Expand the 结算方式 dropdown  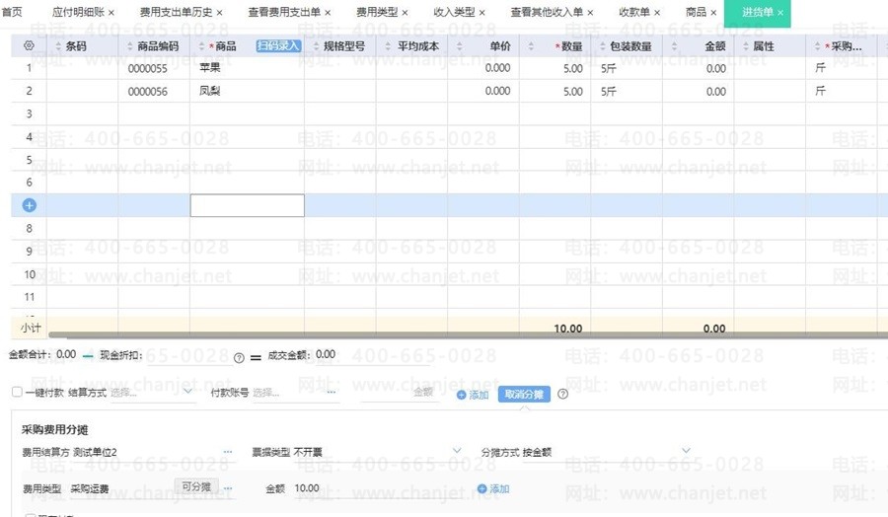coord(187,392)
